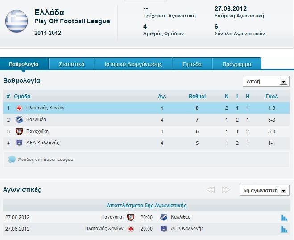This screenshot has height=240, width=294.
Task: Sort by the Βαθμοί column header
Action: 197,97
